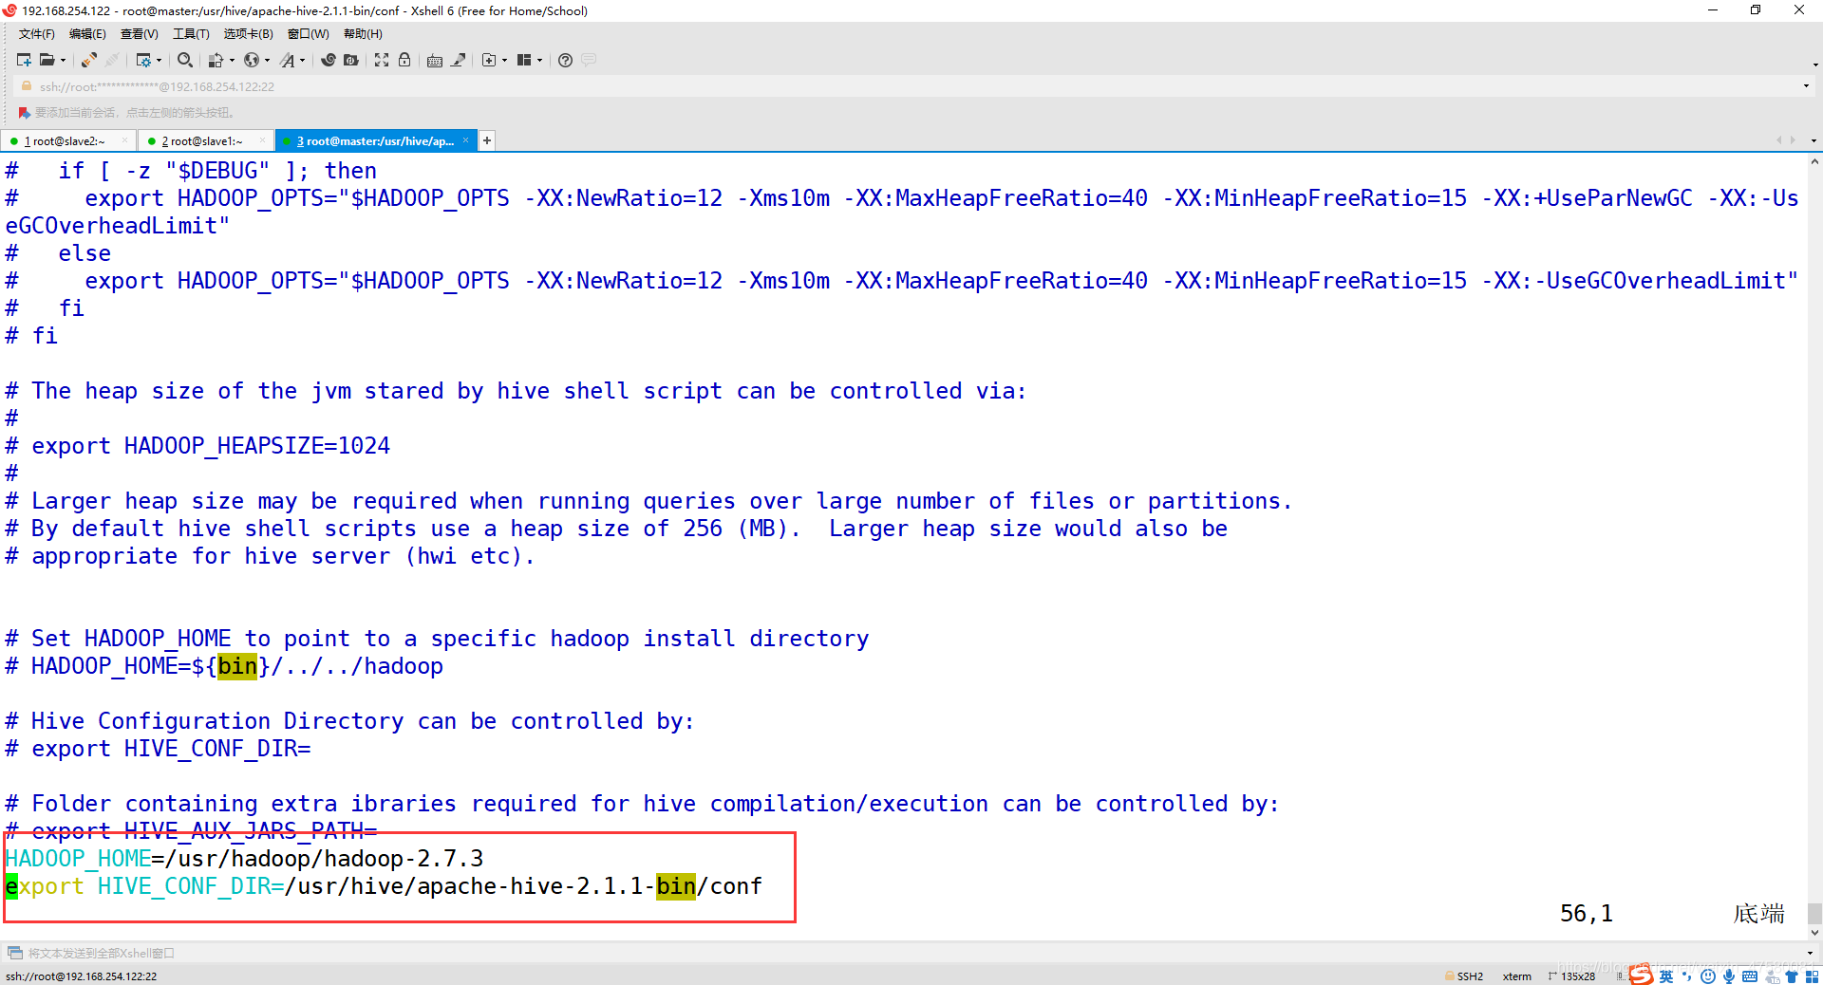This screenshot has height=985, width=1823.
Task: Close the root@master tab
Action: pyautogui.click(x=465, y=140)
